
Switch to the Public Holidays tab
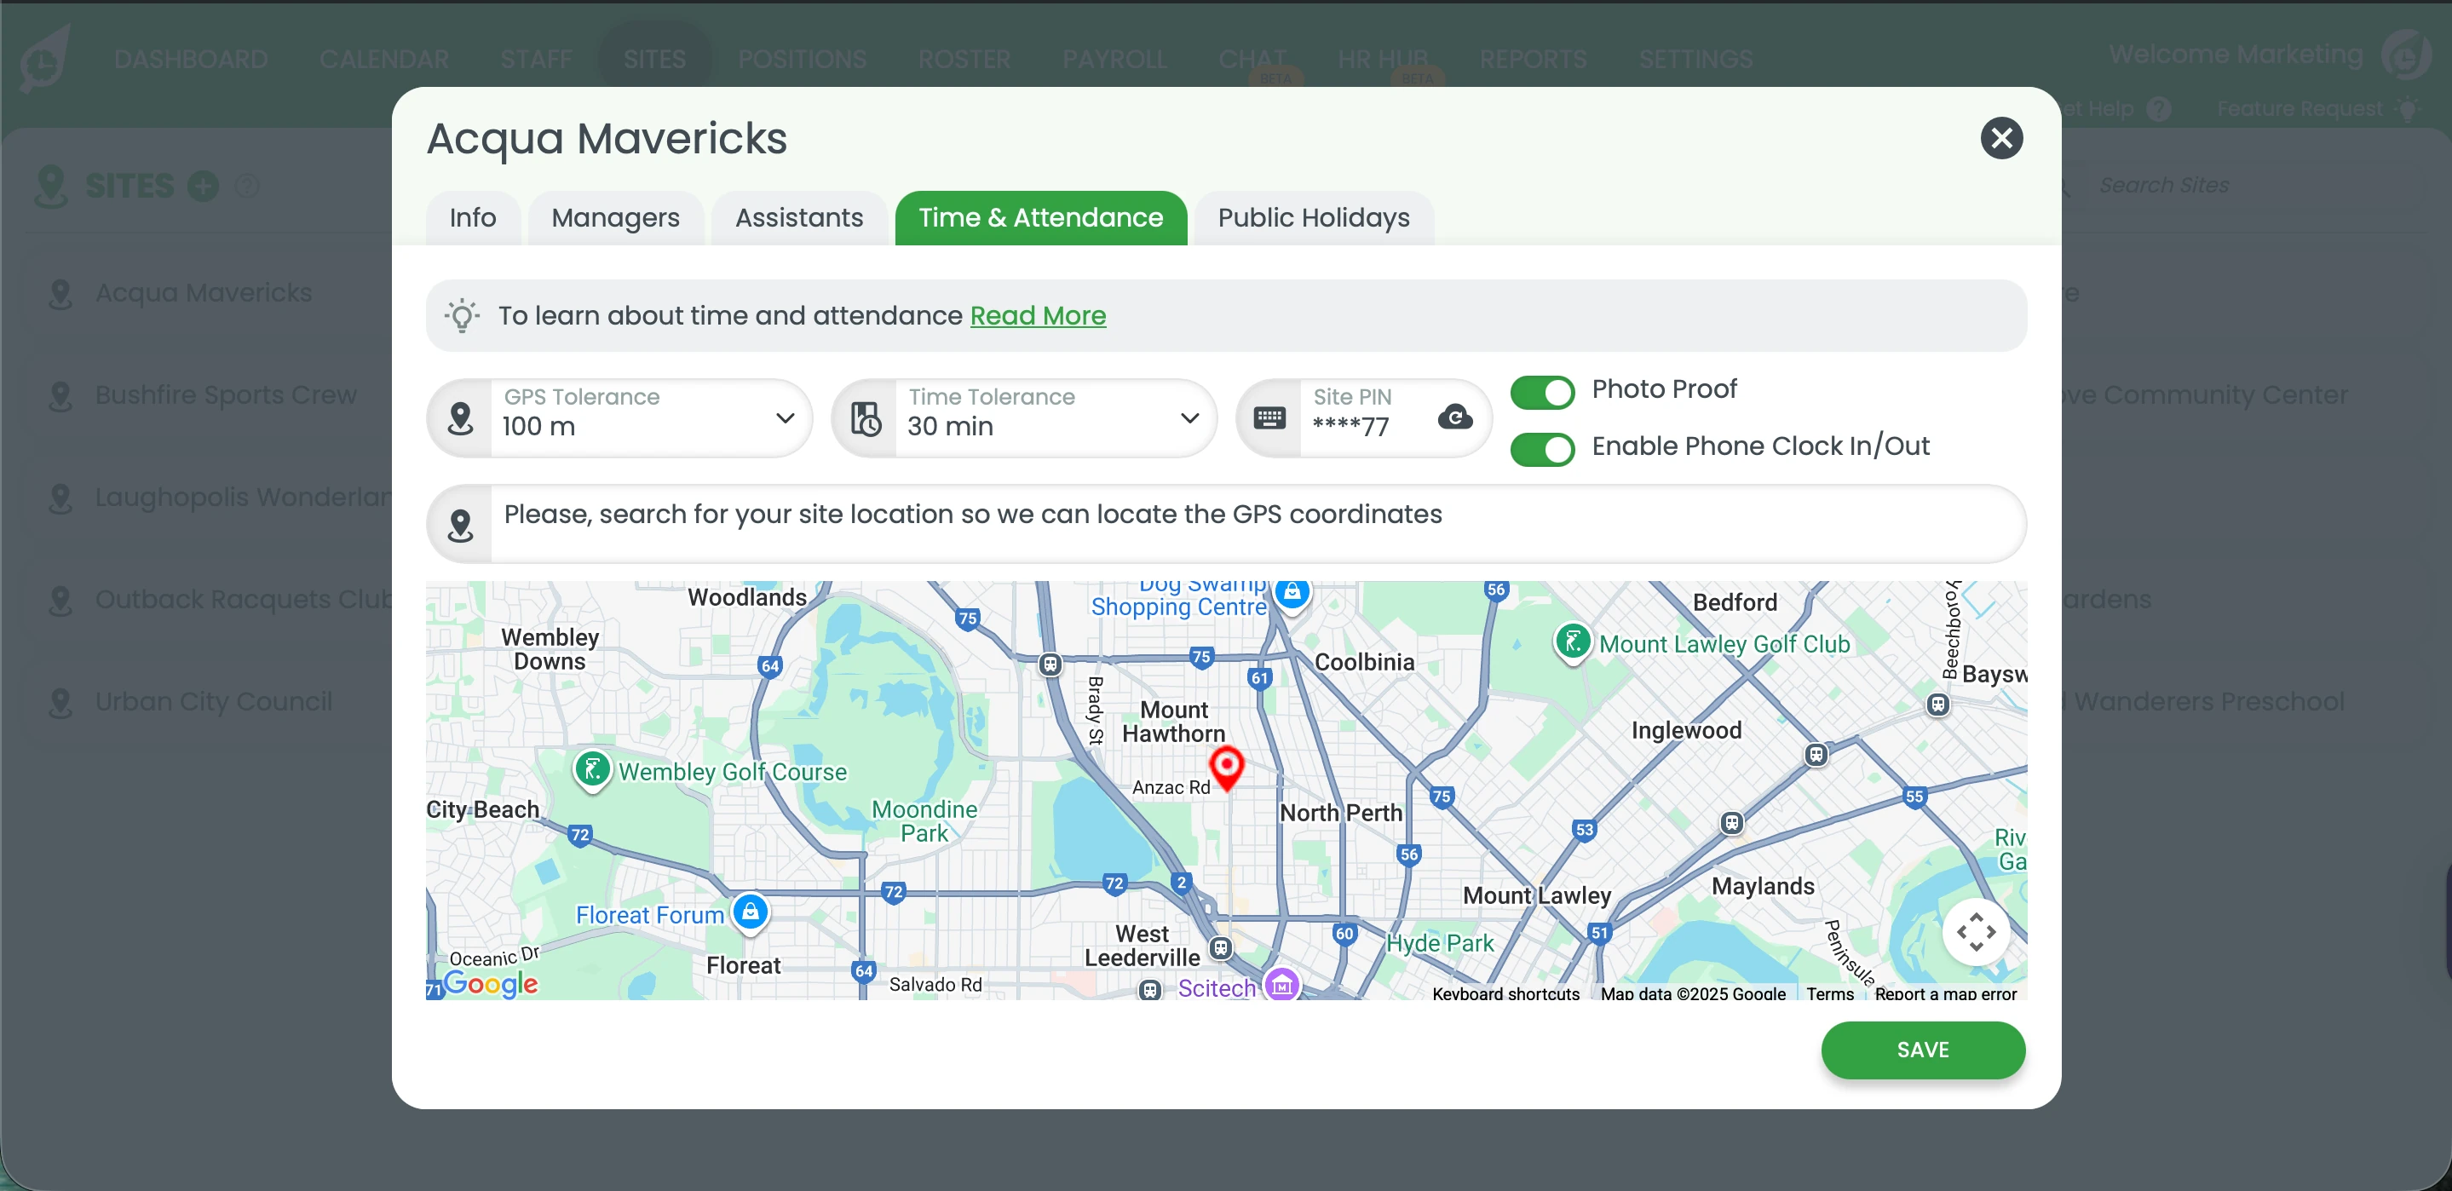tap(1314, 218)
